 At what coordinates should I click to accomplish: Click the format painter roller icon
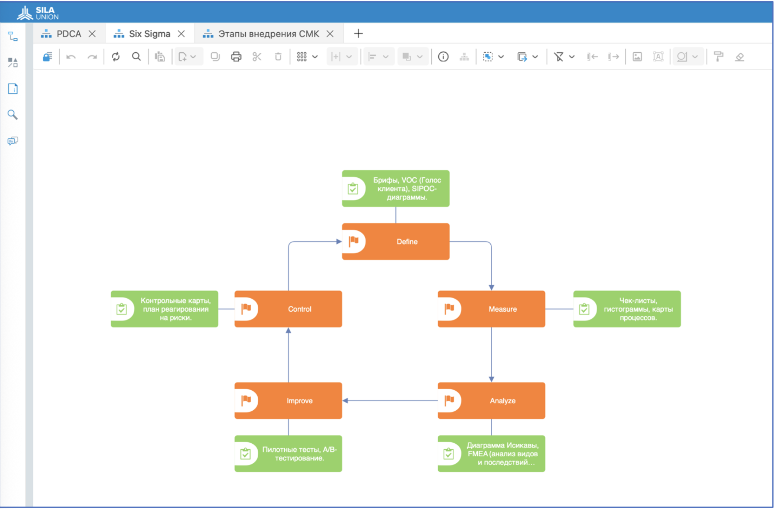point(719,57)
